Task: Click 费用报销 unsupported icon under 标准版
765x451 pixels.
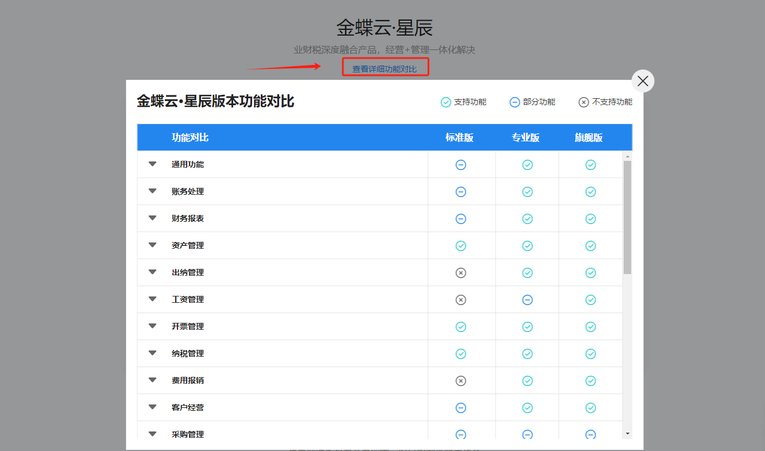Action: point(461,381)
